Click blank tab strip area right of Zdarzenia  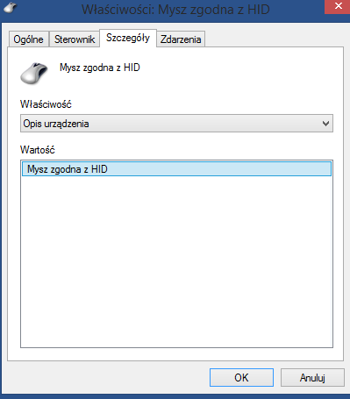coord(274,39)
